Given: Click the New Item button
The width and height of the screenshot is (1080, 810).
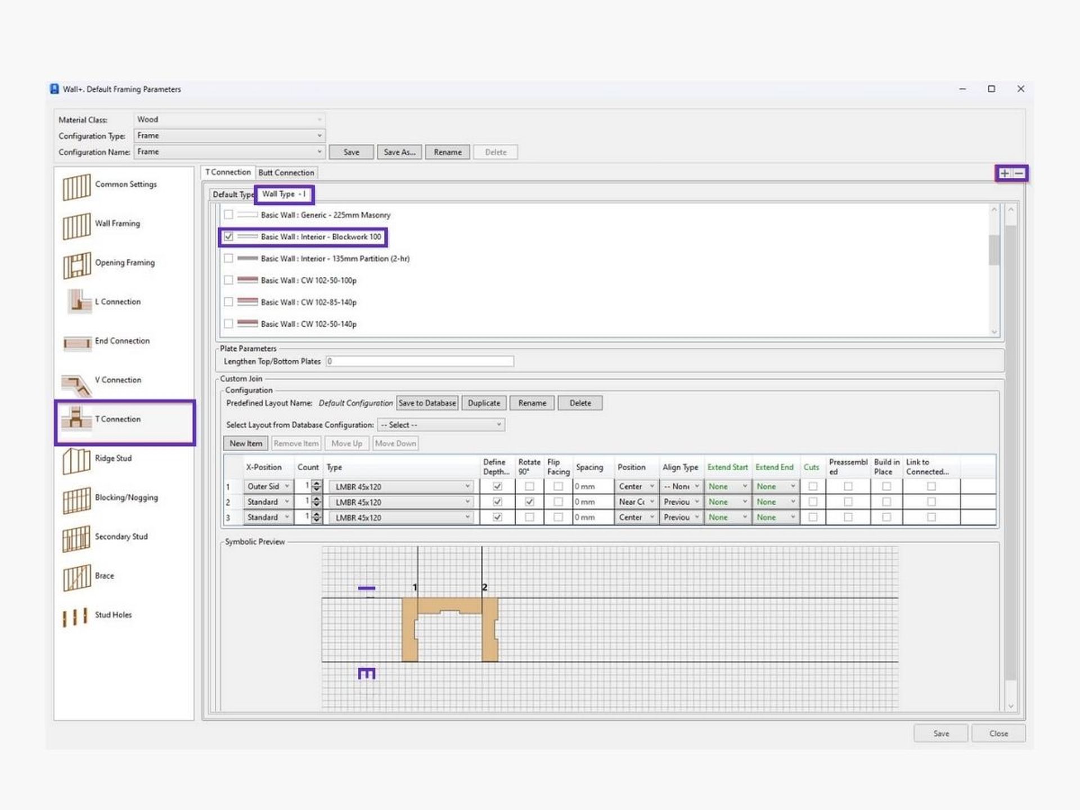Looking at the screenshot, I should 246,443.
